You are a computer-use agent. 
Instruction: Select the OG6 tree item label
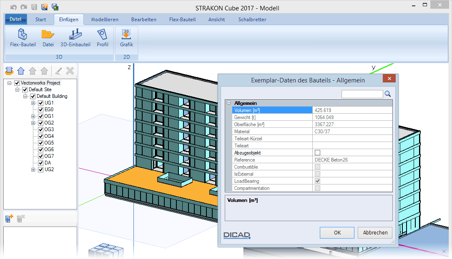tap(49, 149)
